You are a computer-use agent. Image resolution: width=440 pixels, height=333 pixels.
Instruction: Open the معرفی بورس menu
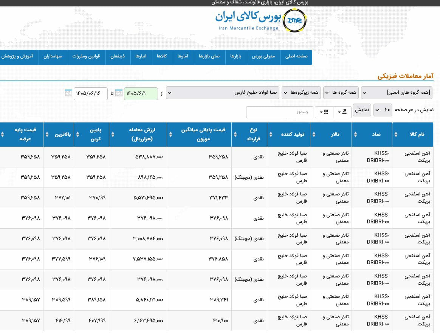point(263,56)
